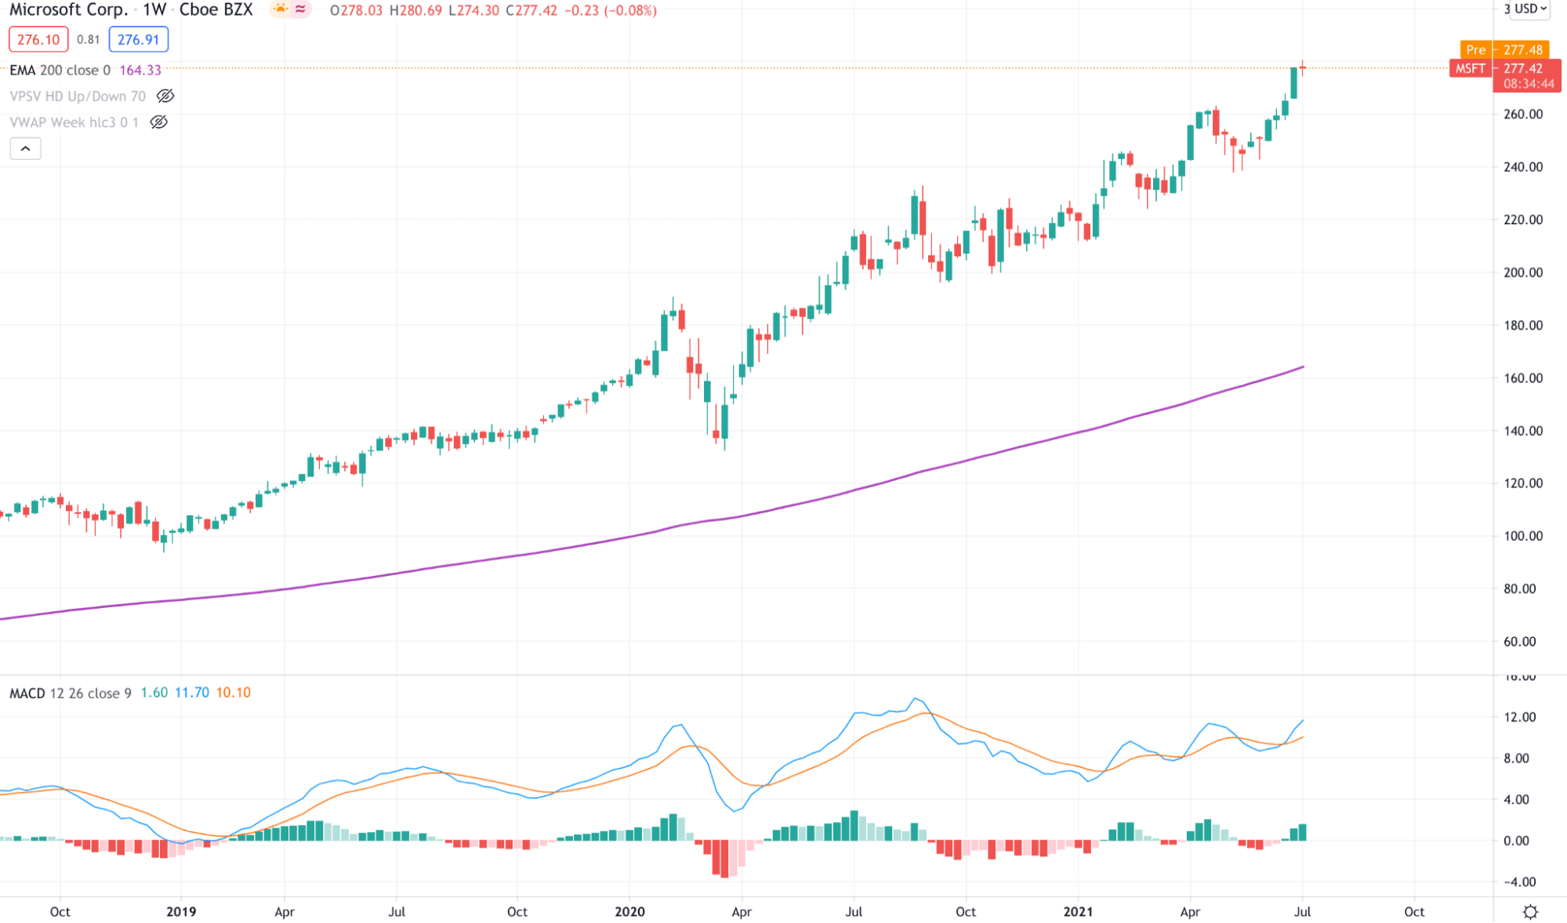Click the red 276.10 sell price button

[x=38, y=39]
